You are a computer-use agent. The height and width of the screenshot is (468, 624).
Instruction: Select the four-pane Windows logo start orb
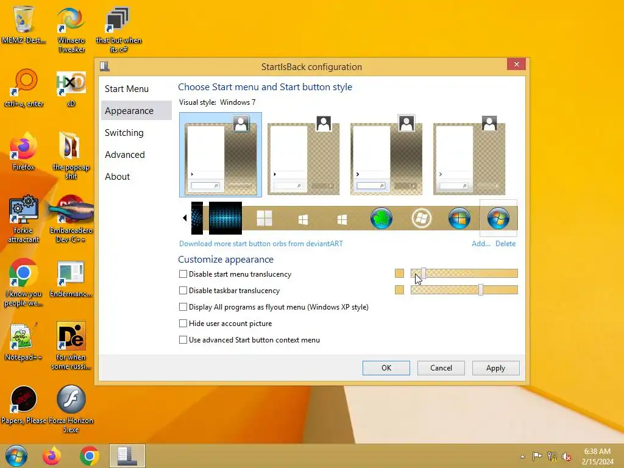click(264, 218)
